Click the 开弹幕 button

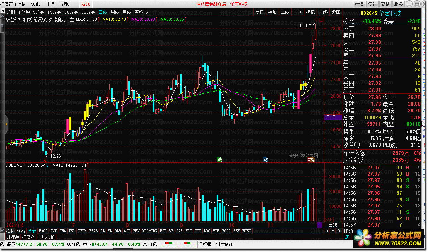tap(13, 237)
